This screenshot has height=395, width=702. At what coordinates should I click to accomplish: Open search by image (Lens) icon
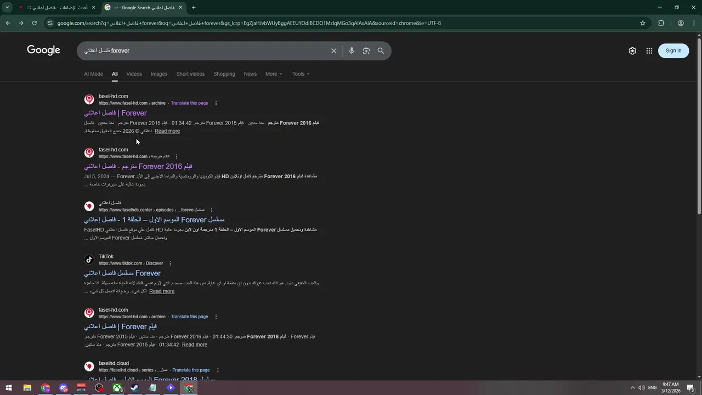click(x=366, y=50)
